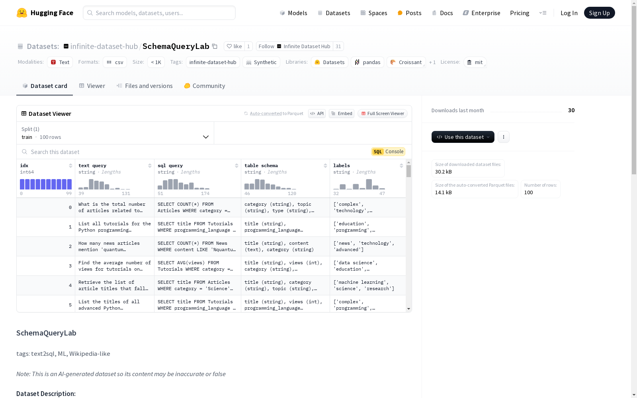Open the Community tab
Screen dimensions: 637x398
[205, 86]
